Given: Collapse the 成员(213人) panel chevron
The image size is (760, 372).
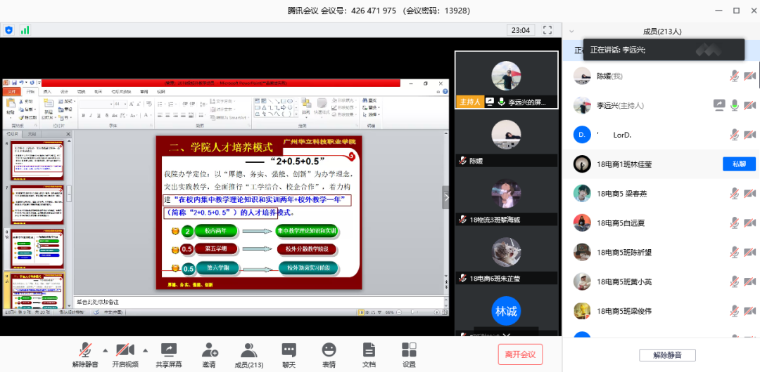Looking at the screenshot, I should point(571,31).
